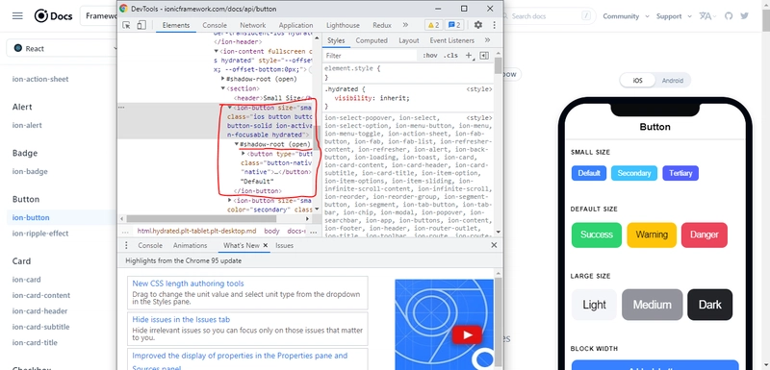Click the warnings count badge
Image resolution: width=770 pixels, height=370 pixels.
point(434,25)
